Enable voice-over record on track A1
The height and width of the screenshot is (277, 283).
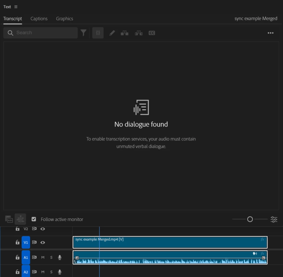pyautogui.click(x=60, y=257)
